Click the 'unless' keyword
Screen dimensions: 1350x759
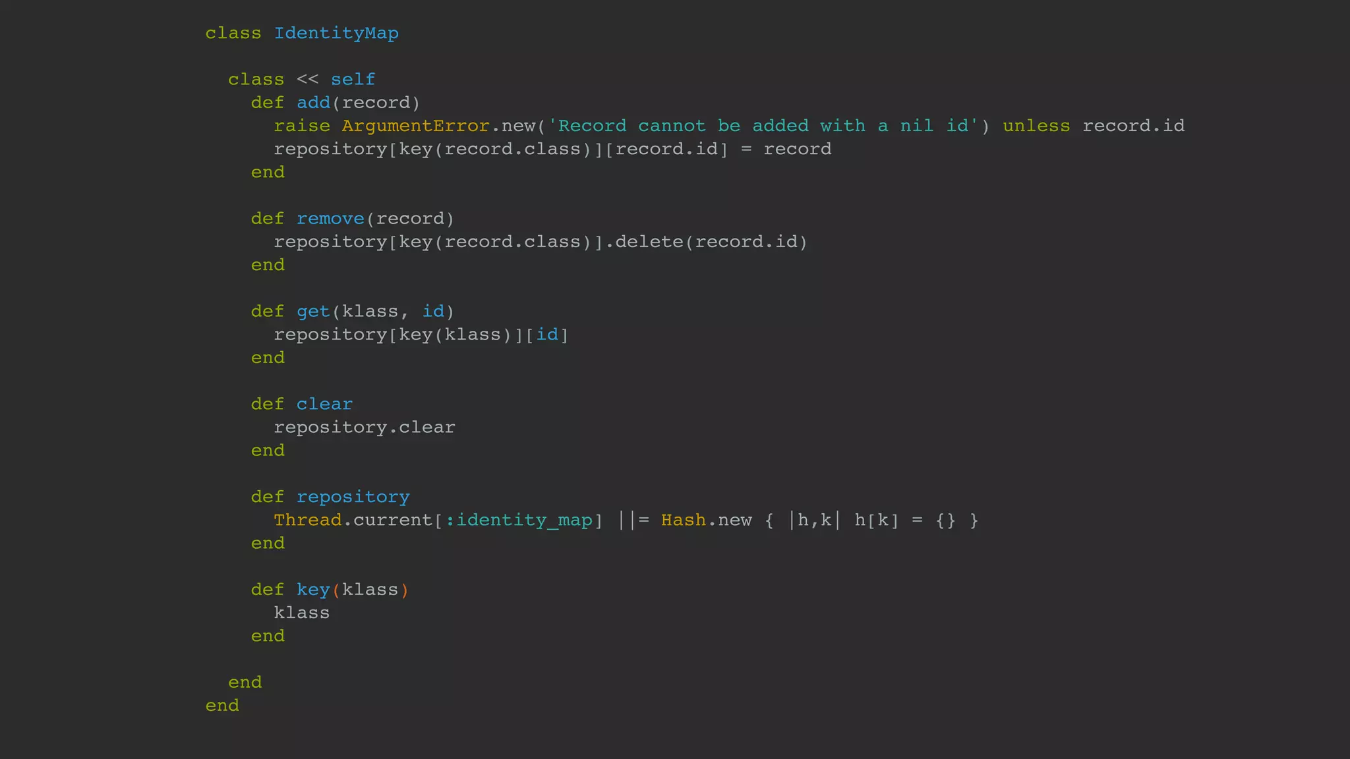point(1036,126)
